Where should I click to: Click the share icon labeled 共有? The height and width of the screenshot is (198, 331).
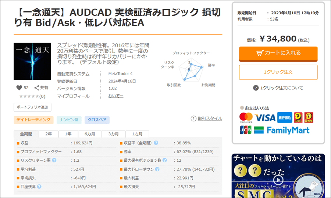click(x=37, y=88)
